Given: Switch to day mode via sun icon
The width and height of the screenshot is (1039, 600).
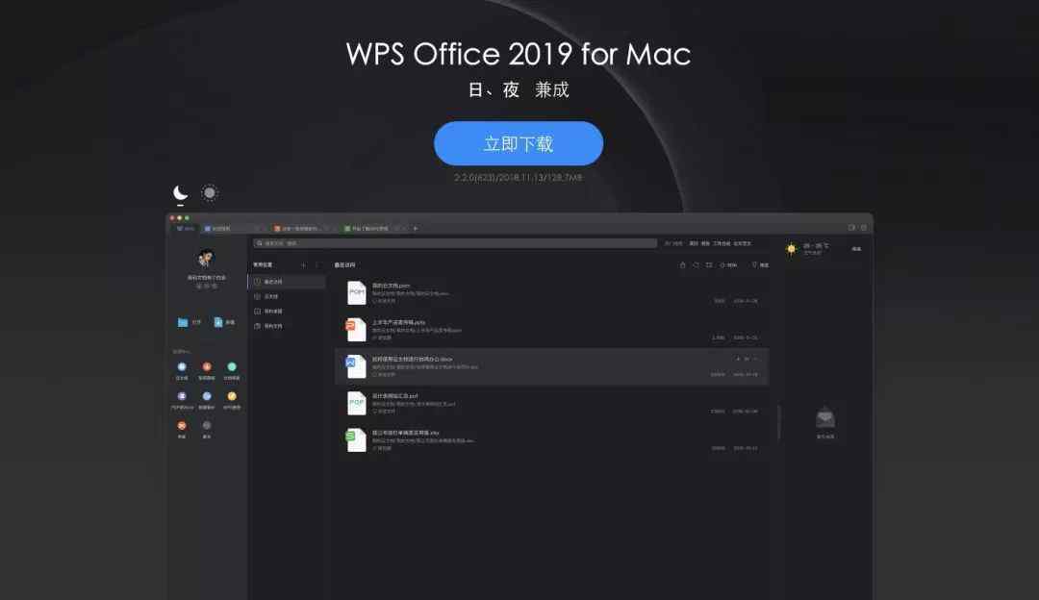Looking at the screenshot, I should tap(210, 192).
